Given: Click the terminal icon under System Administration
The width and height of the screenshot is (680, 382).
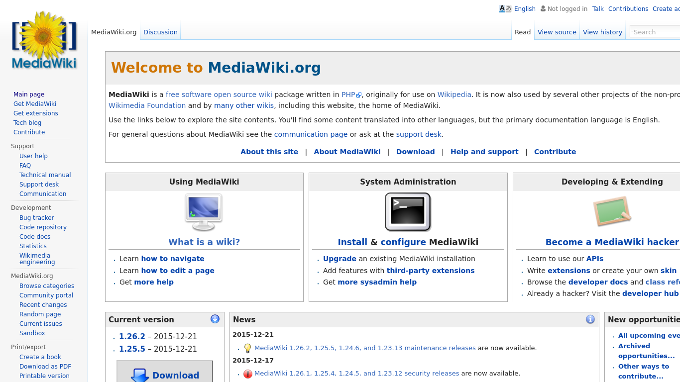Looking at the screenshot, I should coord(408,212).
